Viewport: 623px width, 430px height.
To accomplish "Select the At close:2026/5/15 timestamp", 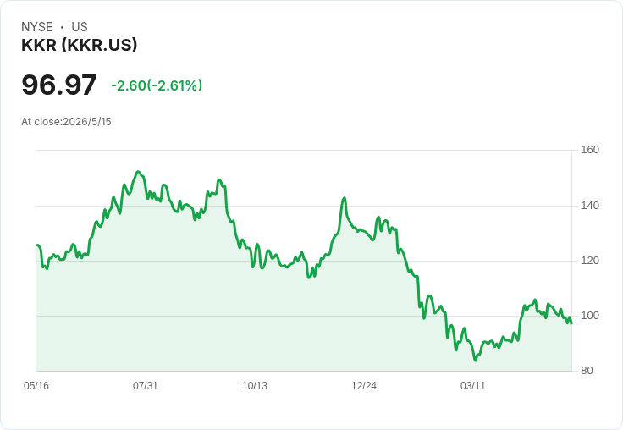I will (x=66, y=122).
